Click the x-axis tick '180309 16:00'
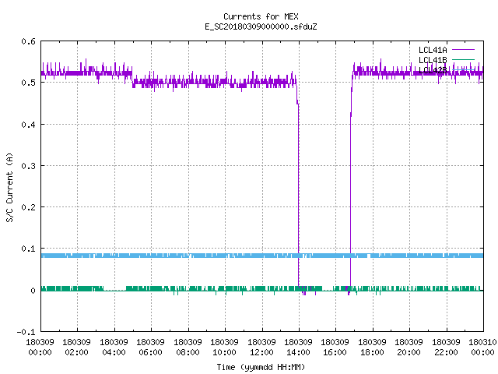This screenshot has height=374, width=498. tap(335, 348)
